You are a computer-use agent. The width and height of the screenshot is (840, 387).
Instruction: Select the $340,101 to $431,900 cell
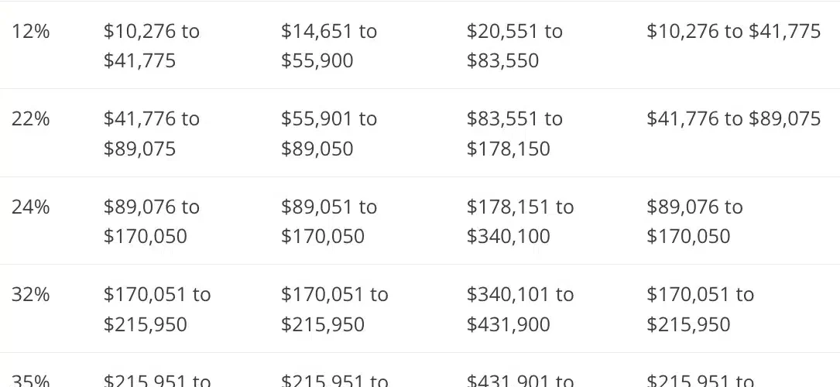click(x=520, y=309)
